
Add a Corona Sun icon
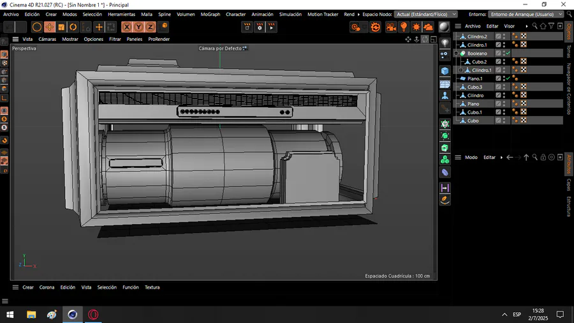coord(416,27)
